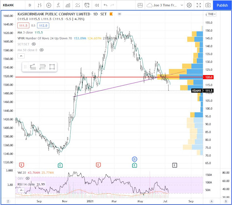Click the blue D dividend marker
The image size is (232, 205).
[x=134, y=159]
